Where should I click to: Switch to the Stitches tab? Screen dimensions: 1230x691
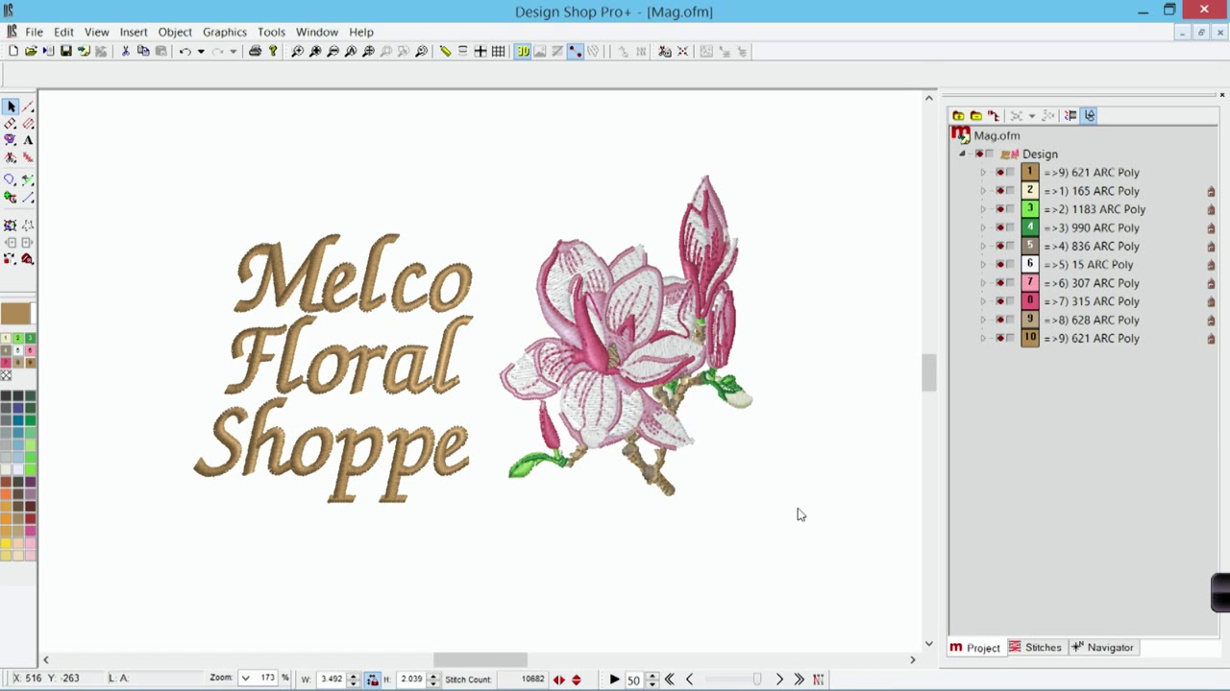(x=1035, y=648)
